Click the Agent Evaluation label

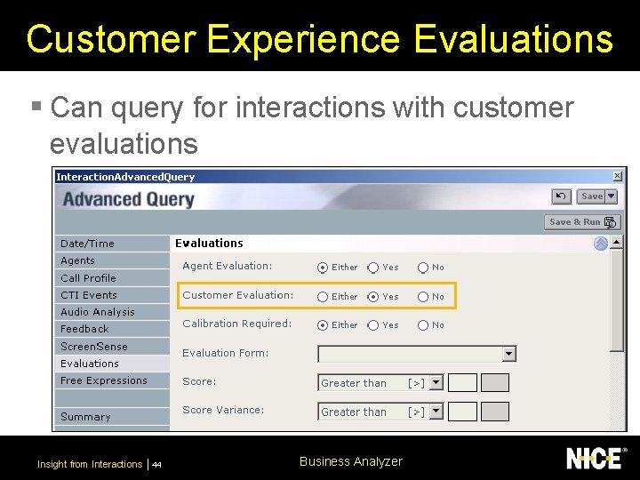click(227, 266)
